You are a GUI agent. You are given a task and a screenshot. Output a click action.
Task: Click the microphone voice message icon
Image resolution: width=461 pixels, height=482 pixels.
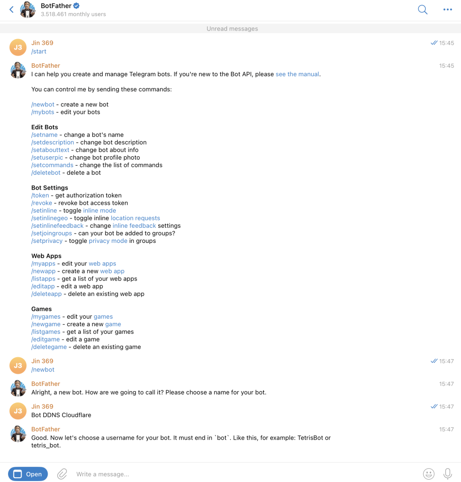(x=448, y=474)
